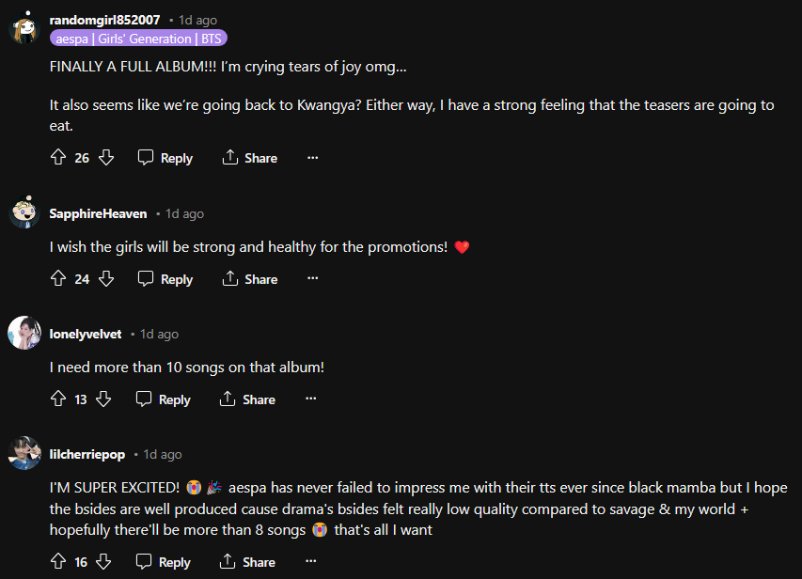Show more options for lilcherriepop's comment
This screenshot has width=802, height=579.
311,562
